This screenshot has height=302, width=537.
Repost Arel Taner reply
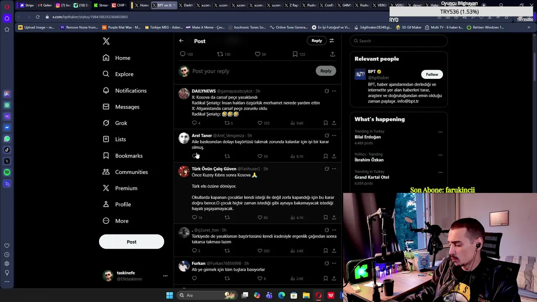pyautogui.click(x=227, y=156)
